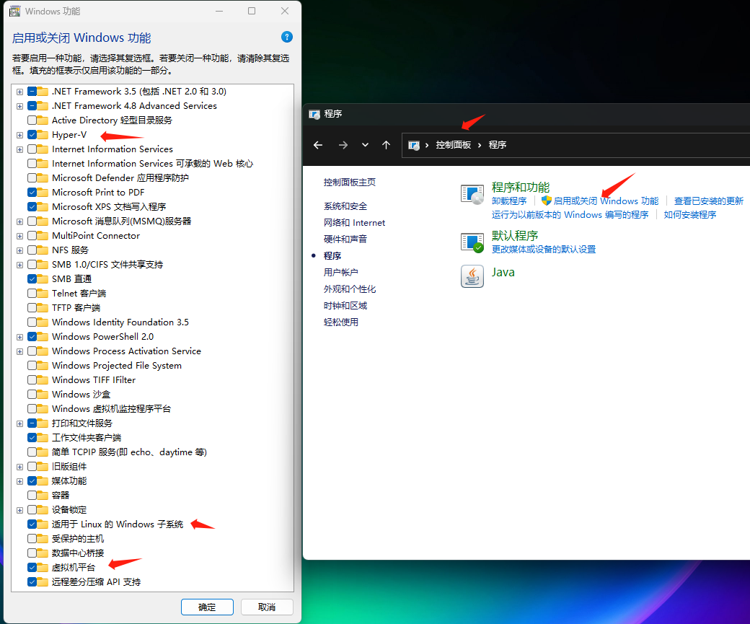Expand 设备锁定 node
This screenshot has width=750, height=624.
(x=19, y=510)
